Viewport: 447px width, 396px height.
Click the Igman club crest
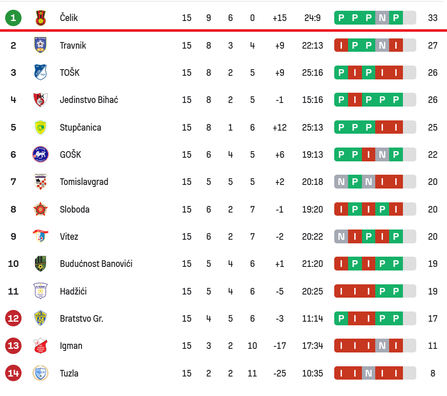[x=40, y=346]
